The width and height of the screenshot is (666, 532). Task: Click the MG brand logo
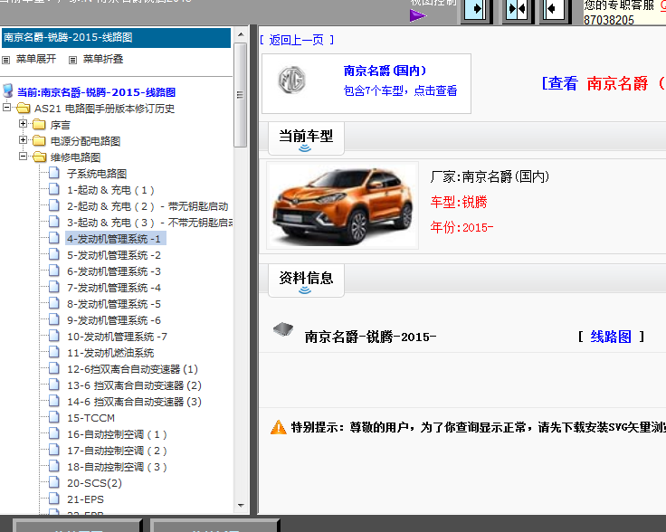[x=291, y=80]
